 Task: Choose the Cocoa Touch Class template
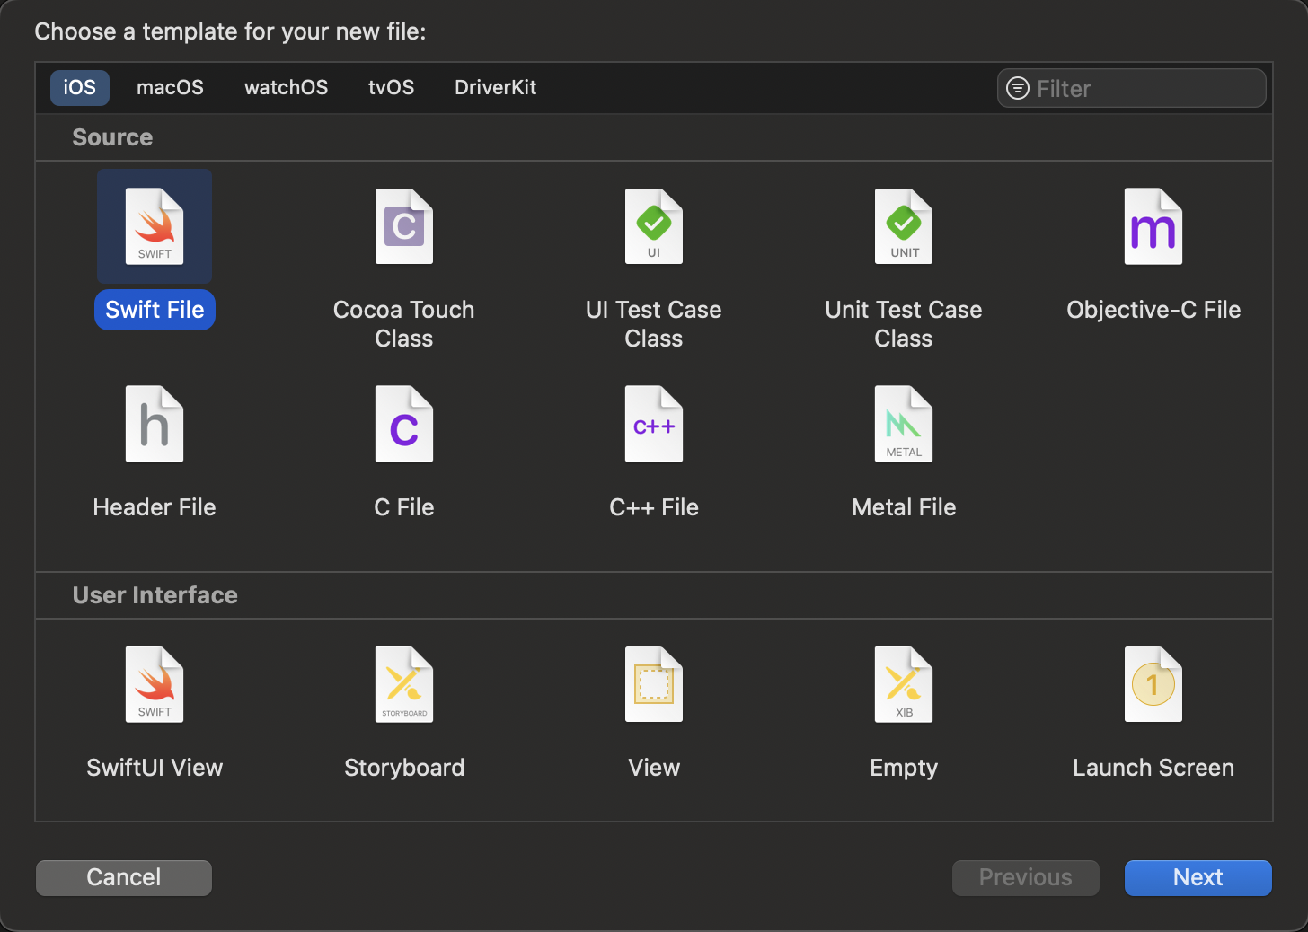404,226
